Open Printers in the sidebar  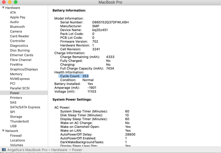click(16, 98)
